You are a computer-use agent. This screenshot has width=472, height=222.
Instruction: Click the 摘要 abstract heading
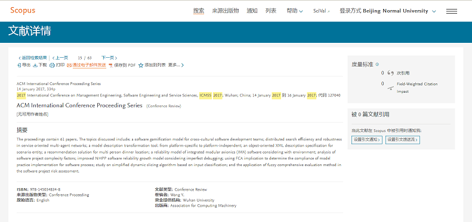coord(22,130)
